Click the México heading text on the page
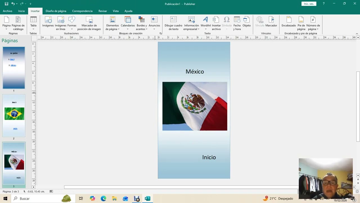 pos(195,72)
